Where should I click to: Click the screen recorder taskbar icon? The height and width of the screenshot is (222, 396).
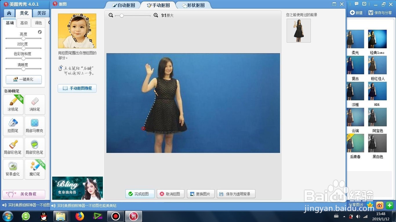pyautogui.click(x=115, y=216)
